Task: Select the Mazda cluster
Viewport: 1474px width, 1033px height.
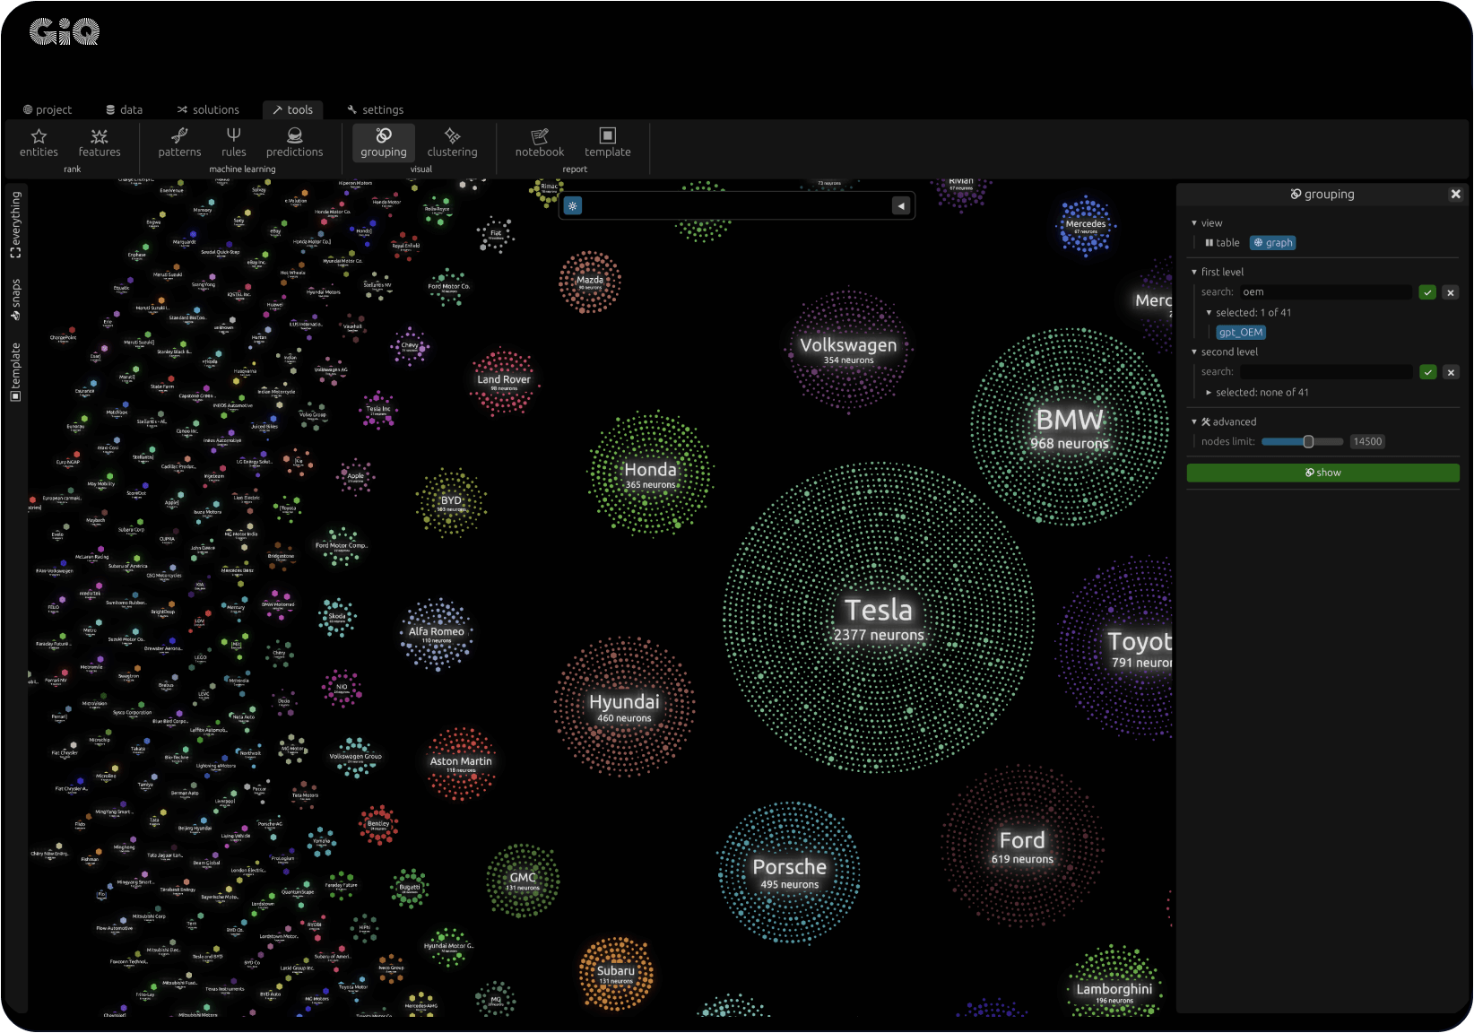Action: [x=590, y=282]
